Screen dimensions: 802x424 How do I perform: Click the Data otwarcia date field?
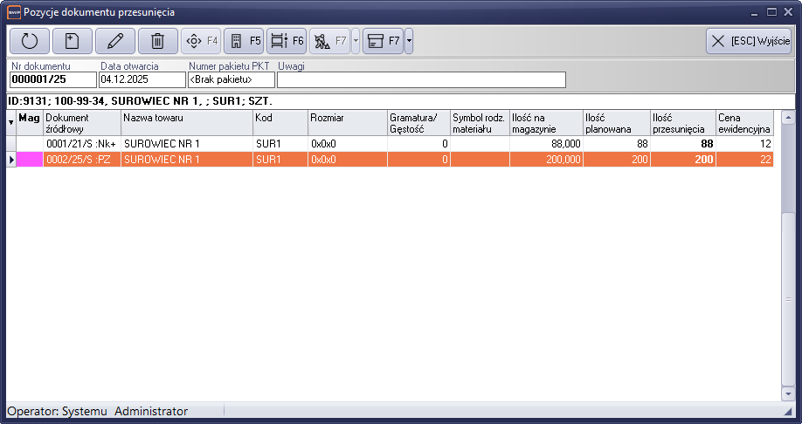pos(142,80)
